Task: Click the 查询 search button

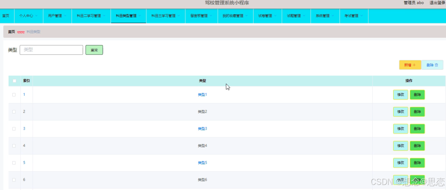Action: [x=94, y=50]
